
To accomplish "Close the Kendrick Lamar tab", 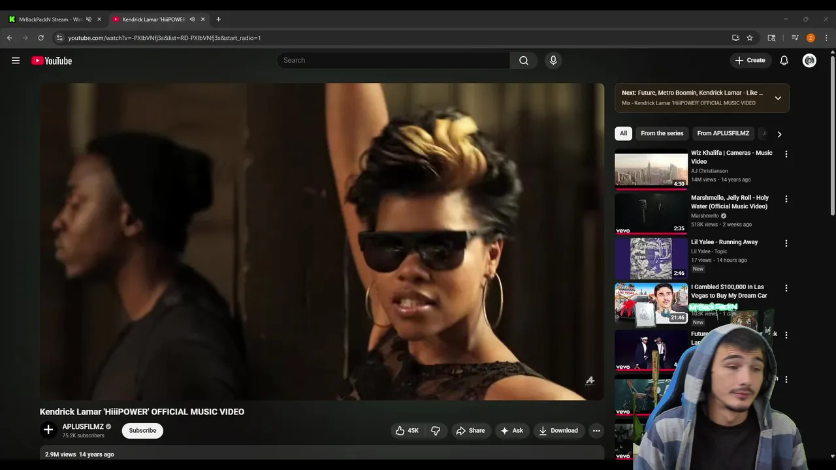I will [x=202, y=20].
